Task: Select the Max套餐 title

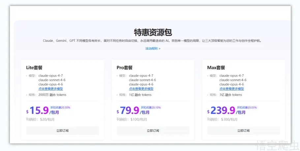Action: point(216,67)
